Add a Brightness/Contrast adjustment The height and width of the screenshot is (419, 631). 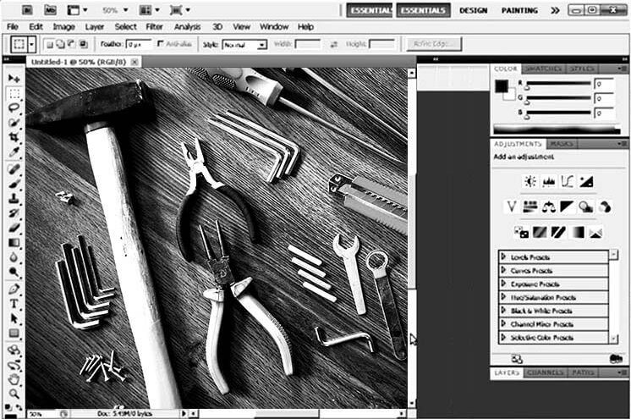[x=530, y=182]
